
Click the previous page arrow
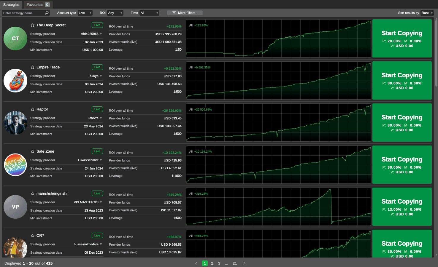[196, 263]
